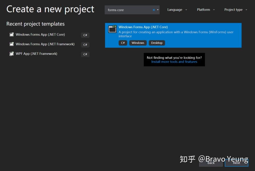The height and width of the screenshot is (171, 255).
Task: Open the Language filter dropdown
Action: pos(177,10)
